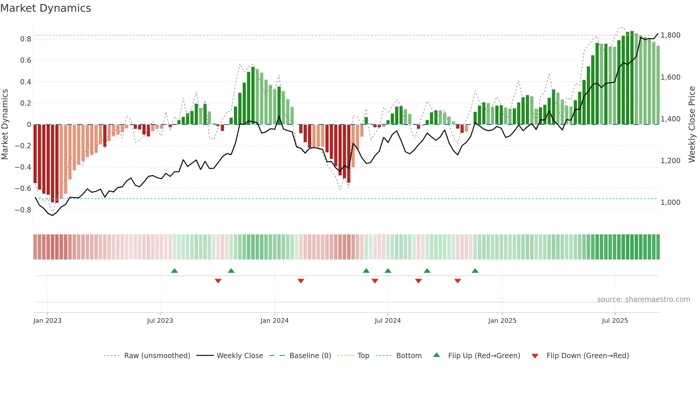Click the Flip Down marker after Jul 2024
Viewport: 700px width, 394px height.
click(x=418, y=281)
